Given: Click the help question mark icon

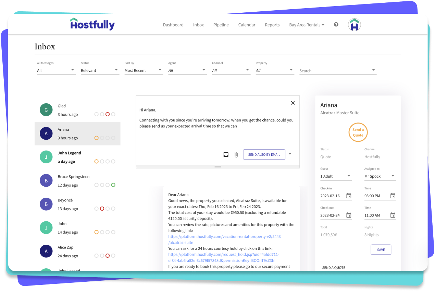Looking at the screenshot, I should [336, 24].
